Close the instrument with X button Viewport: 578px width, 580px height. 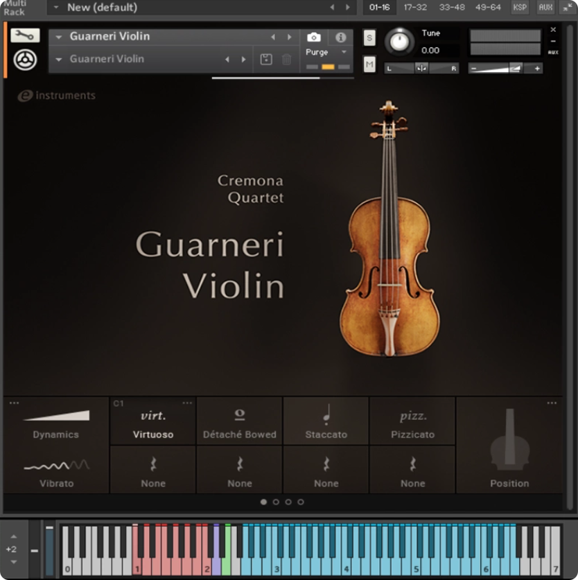(553, 30)
